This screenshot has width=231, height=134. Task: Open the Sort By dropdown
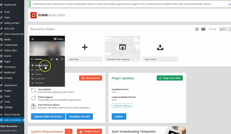pos(225,29)
